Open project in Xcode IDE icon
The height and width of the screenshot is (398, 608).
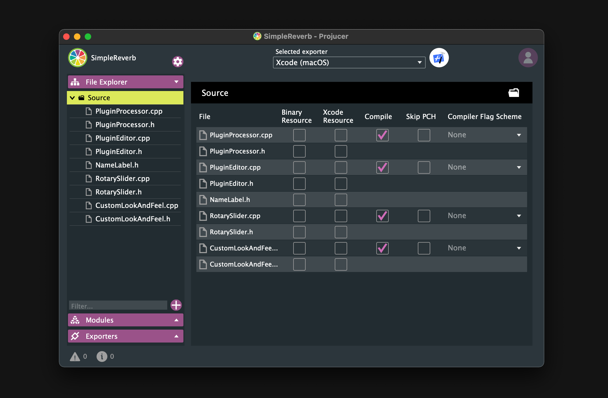[439, 58]
